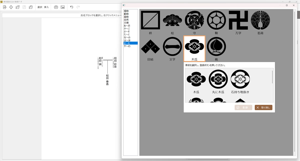300x161 pixels.
Task: Select the さ～そ category
Action: (130, 31)
